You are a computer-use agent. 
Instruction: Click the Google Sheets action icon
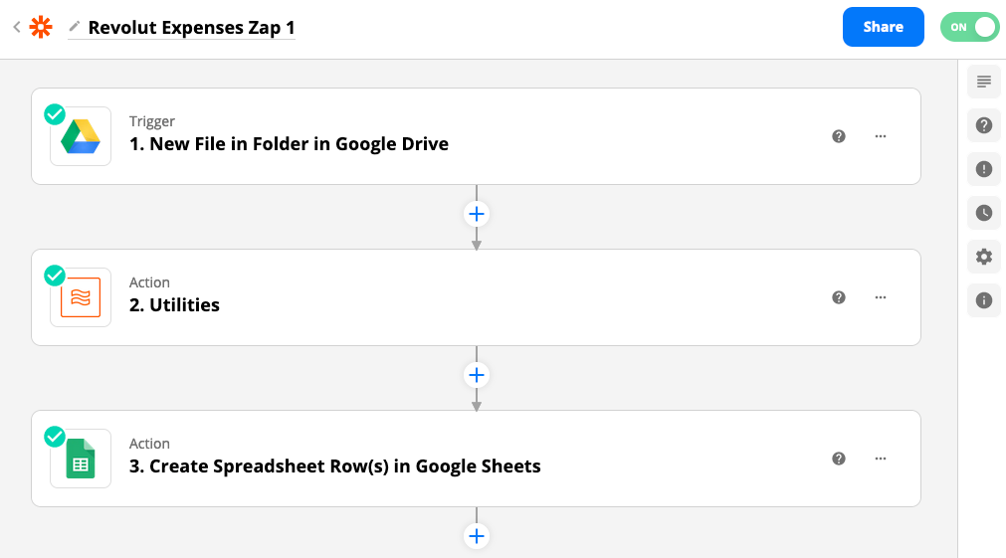[x=81, y=458]
